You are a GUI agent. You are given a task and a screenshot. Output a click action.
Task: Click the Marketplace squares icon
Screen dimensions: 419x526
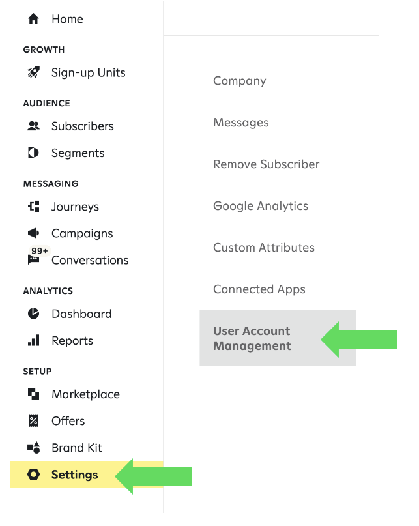(33, 394)
